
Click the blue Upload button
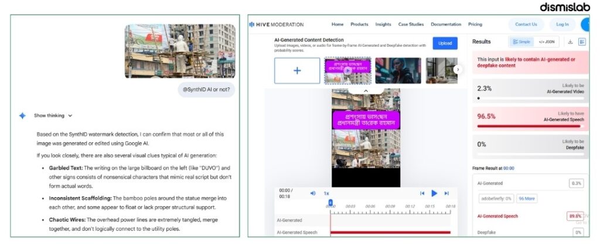[x=445, y=43]
